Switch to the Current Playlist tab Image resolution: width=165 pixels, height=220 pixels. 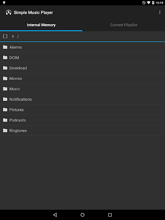[x=124, y=25]
